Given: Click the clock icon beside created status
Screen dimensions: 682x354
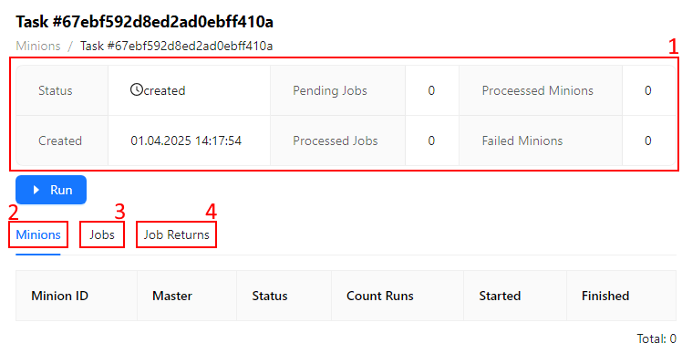Looking at the screenshot, I should [137, 89].
